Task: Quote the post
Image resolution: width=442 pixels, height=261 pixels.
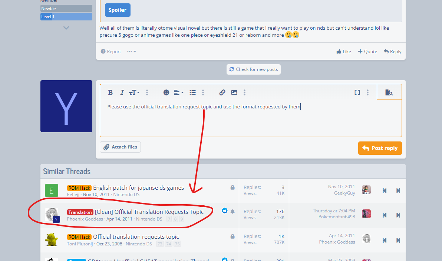Action: pos(367,51)
